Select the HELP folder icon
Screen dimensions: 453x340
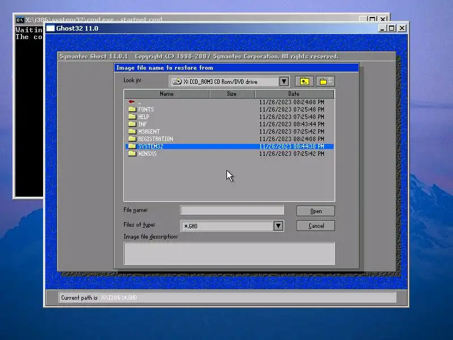(133, 117)
